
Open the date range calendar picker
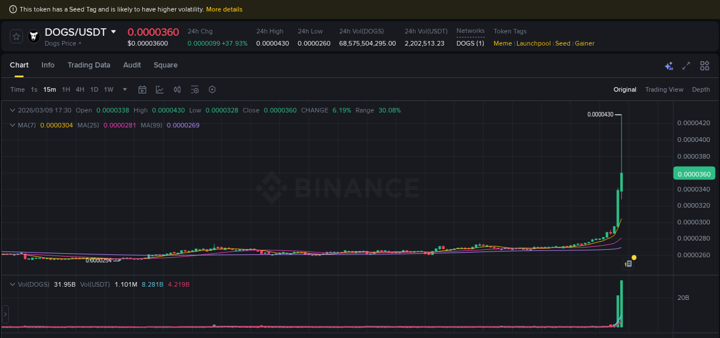[x=142, y=89]
